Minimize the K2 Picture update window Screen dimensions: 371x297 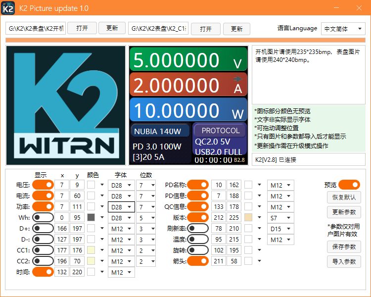(336, 8)
